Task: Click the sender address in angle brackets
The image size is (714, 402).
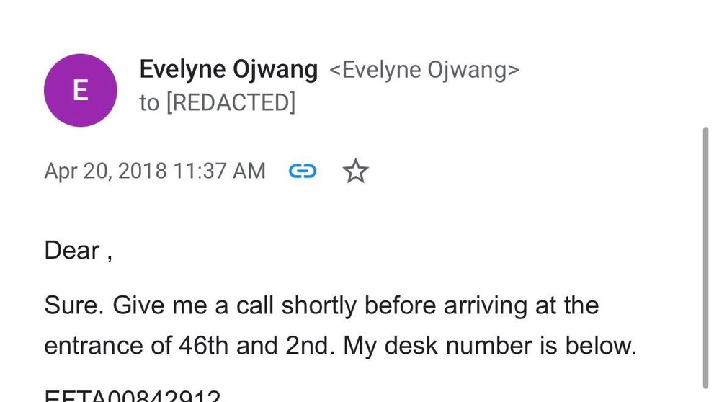Action: (x=424, y=71)
